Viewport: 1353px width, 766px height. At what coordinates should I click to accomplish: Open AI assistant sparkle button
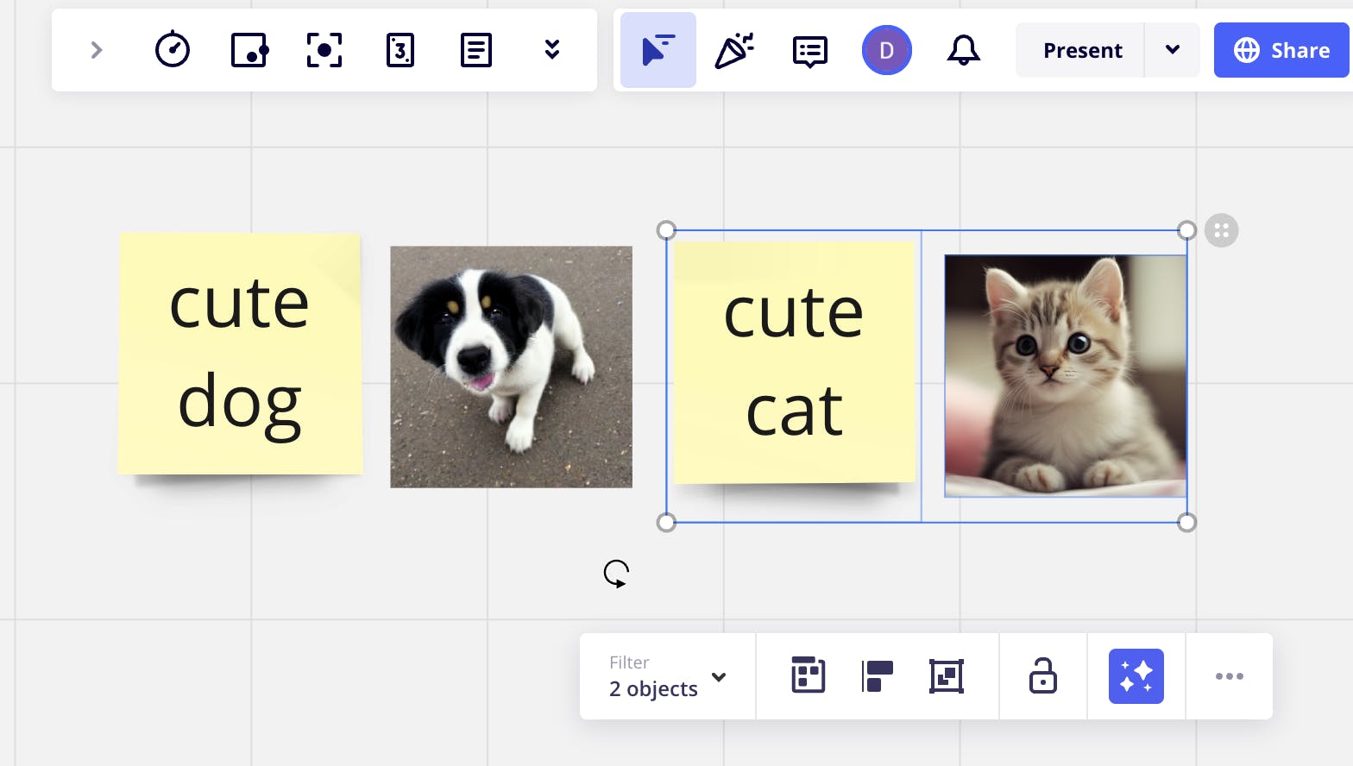[x=1136, y=676]
